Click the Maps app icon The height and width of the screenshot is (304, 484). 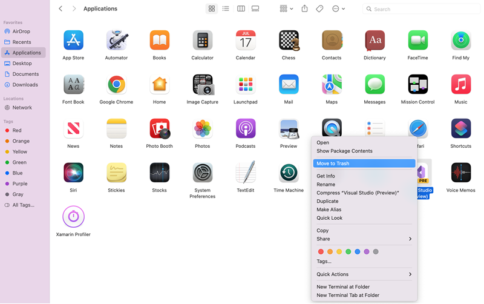(x=332, y=84)
